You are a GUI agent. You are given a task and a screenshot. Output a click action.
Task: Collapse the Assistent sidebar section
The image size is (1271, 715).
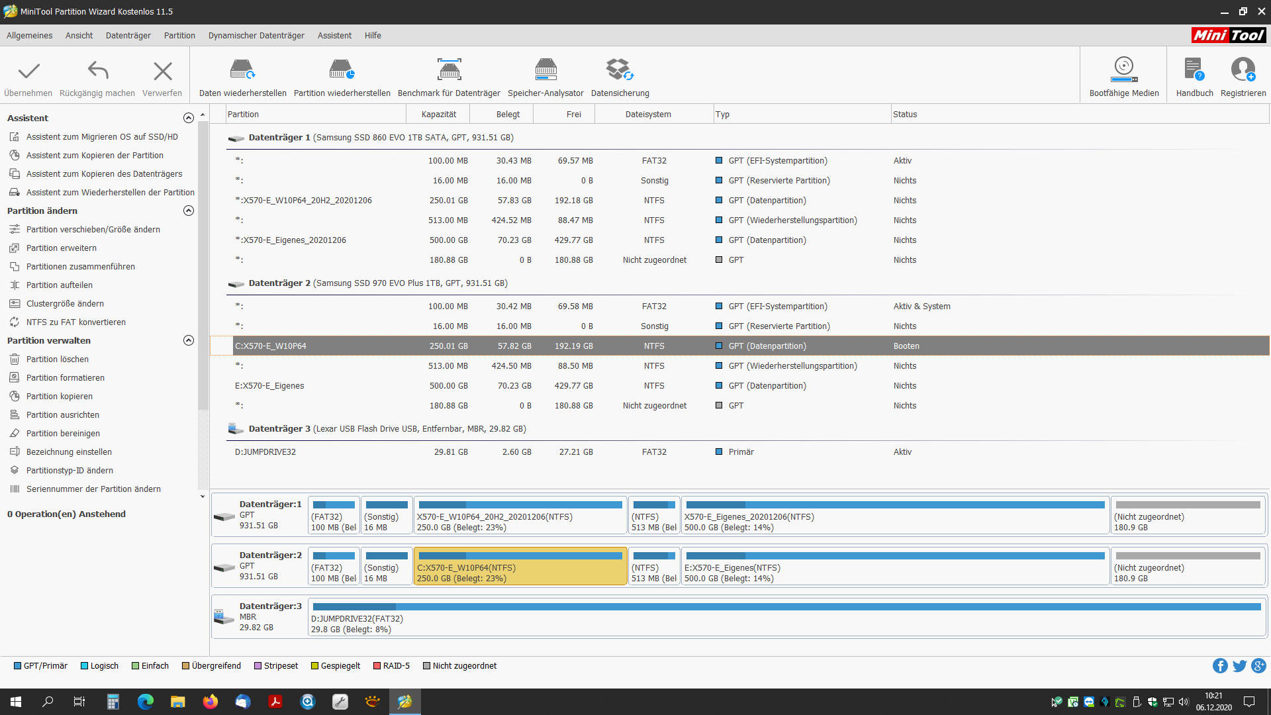click(189, 118)
